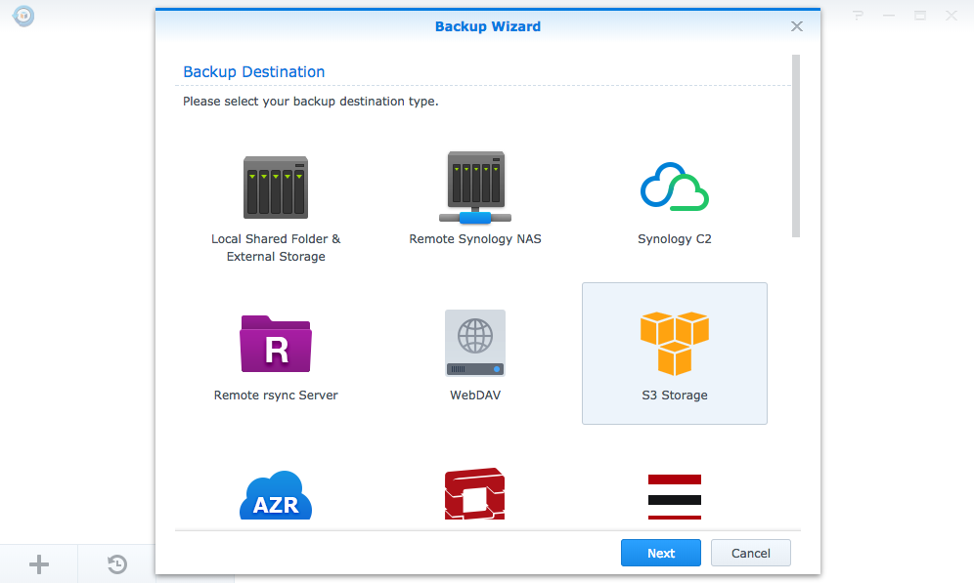Cancel the Backup Wizard
Viewport: 974px width, 583px height.
click(x=750, y=553)
